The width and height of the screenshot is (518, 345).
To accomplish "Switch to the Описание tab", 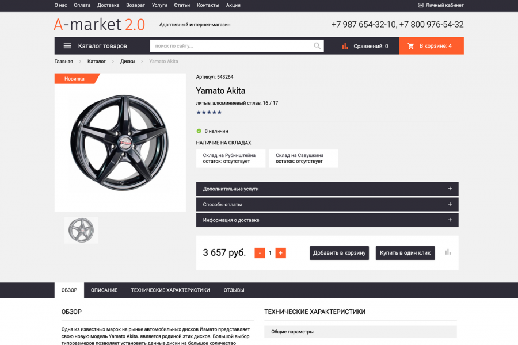I will (x=104, y=290).
